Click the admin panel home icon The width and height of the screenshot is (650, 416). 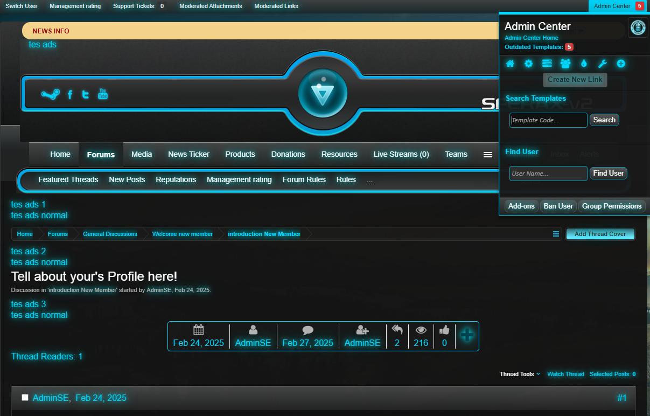coord(510,64)
